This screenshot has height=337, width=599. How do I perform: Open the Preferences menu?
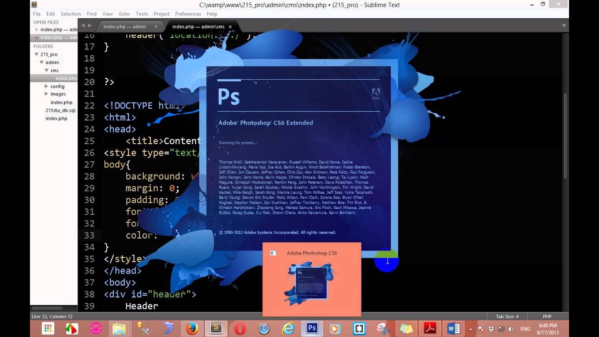(x=188, y=14)
